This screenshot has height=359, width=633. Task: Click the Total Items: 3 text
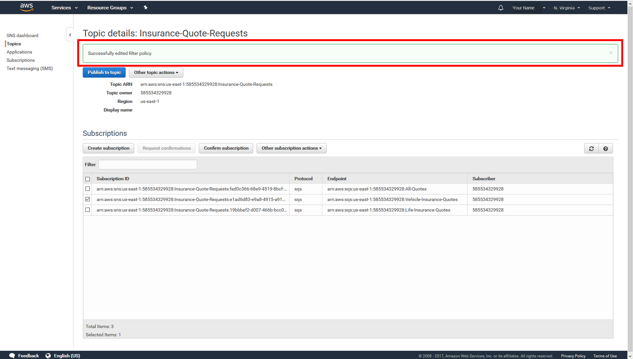tap(100, 326)
